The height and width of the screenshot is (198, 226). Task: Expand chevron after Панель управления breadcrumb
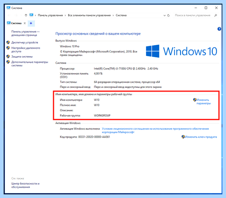tap(65, 15)
